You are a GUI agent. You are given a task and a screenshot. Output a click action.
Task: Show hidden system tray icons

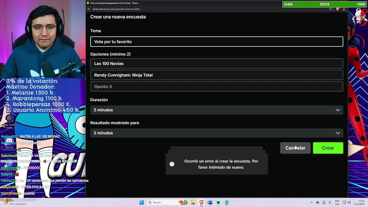click(311, 202)
